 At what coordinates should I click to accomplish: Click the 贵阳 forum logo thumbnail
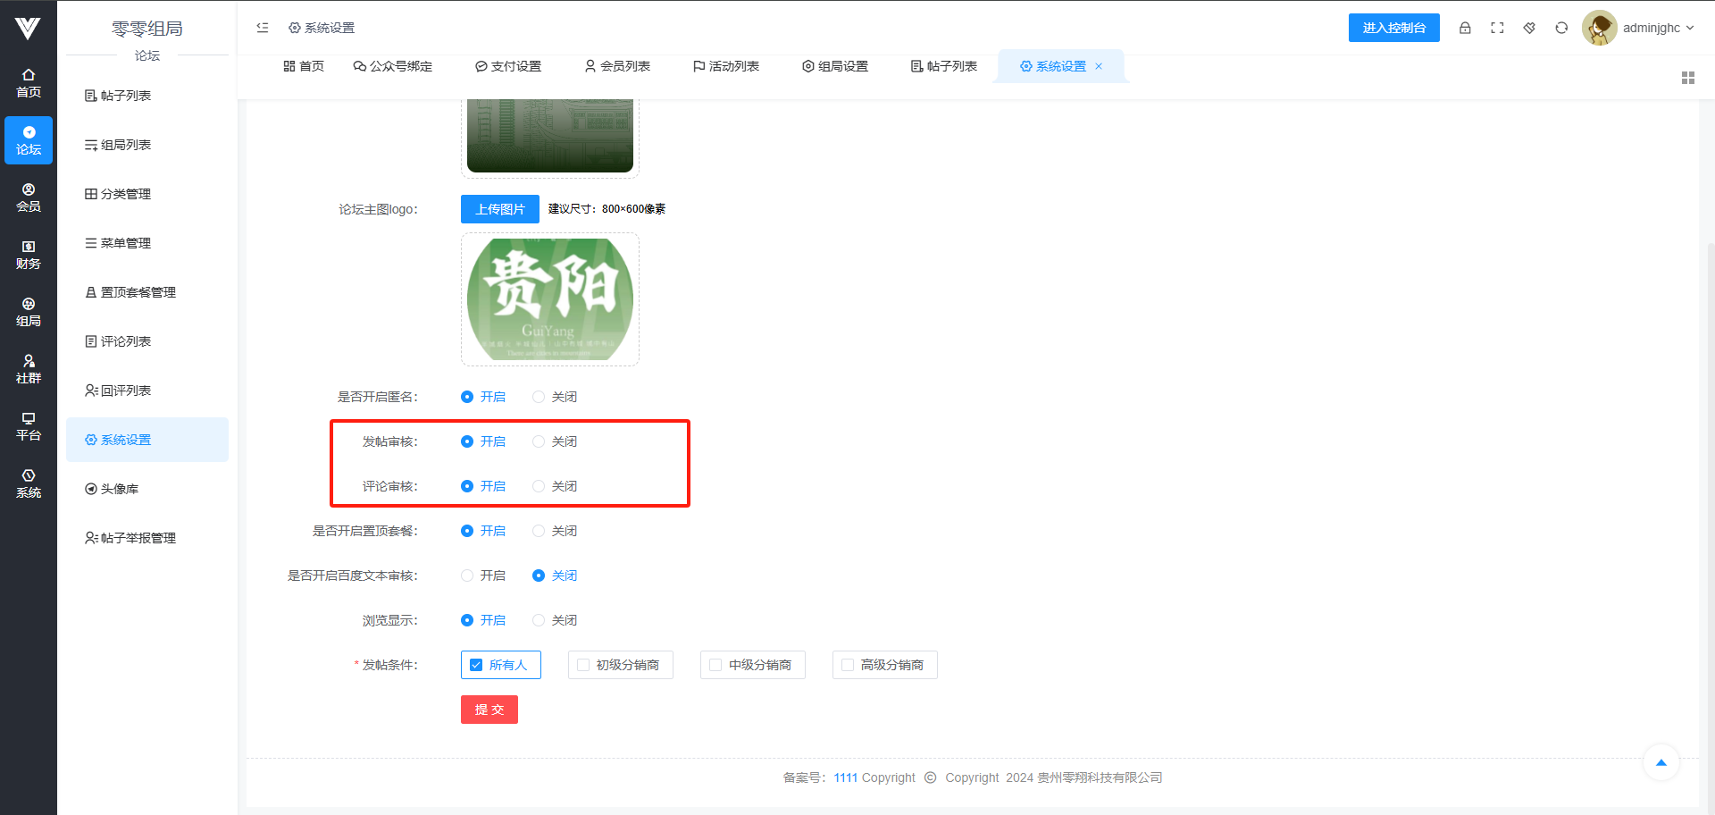[550, 299]
